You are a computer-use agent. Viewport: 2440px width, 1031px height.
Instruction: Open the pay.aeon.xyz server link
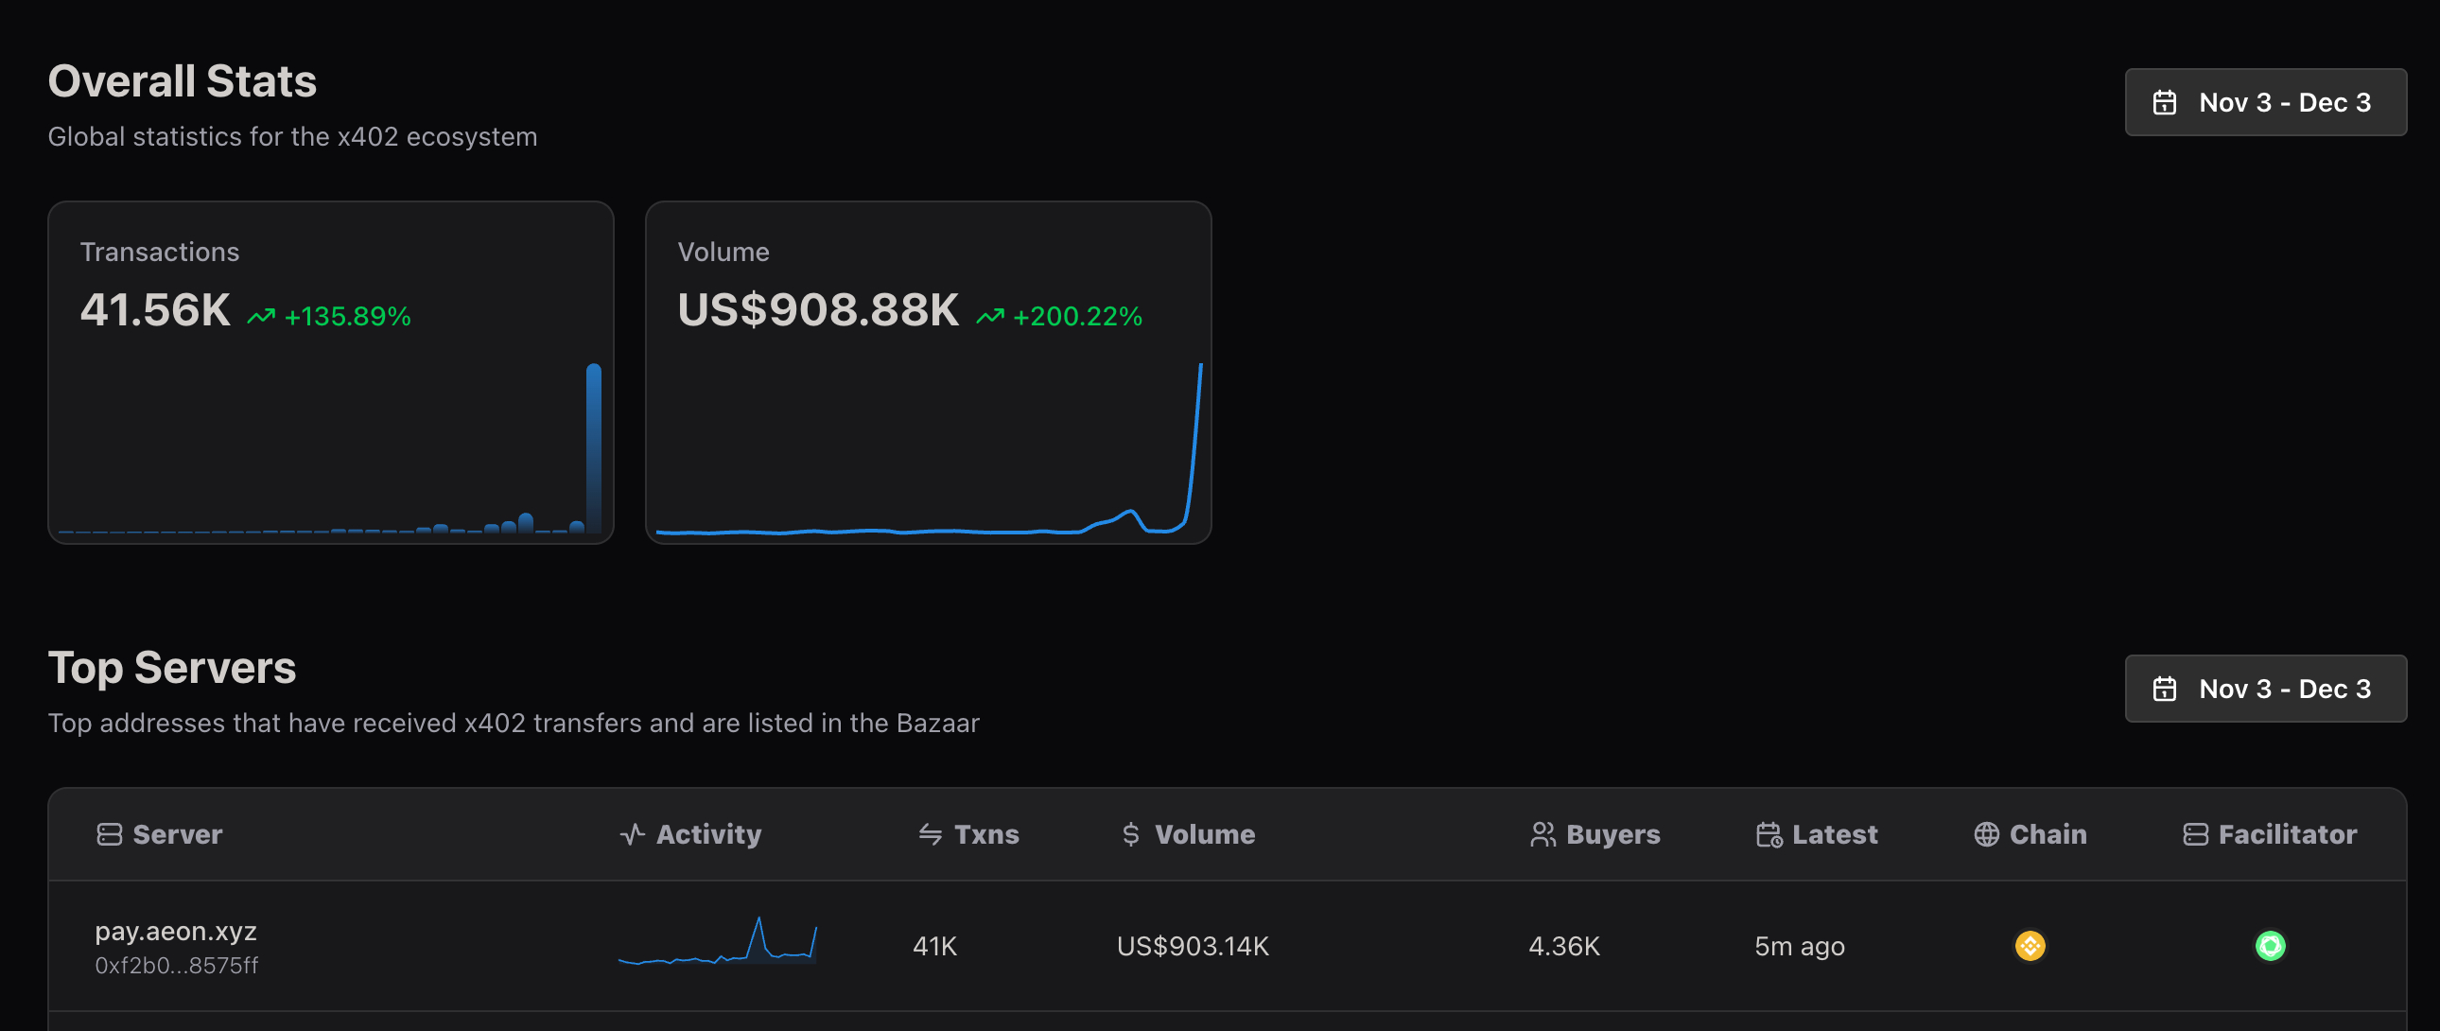pos(176,932)
